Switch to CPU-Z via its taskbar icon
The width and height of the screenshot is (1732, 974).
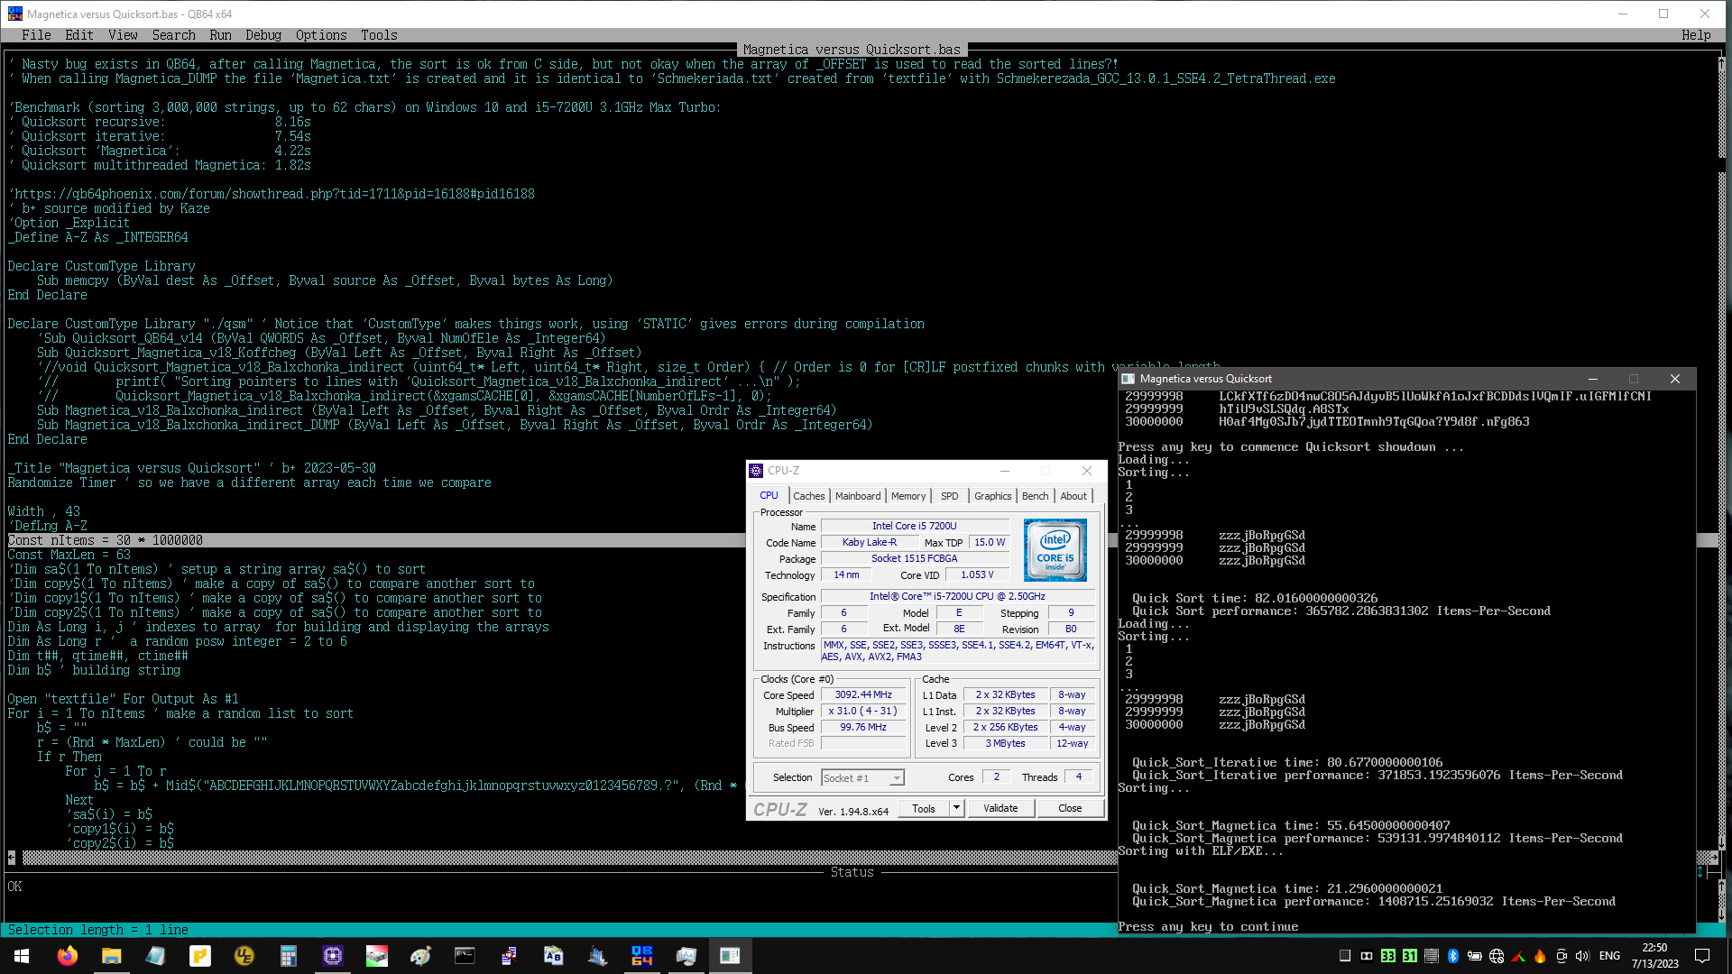(x=332, y=956)
